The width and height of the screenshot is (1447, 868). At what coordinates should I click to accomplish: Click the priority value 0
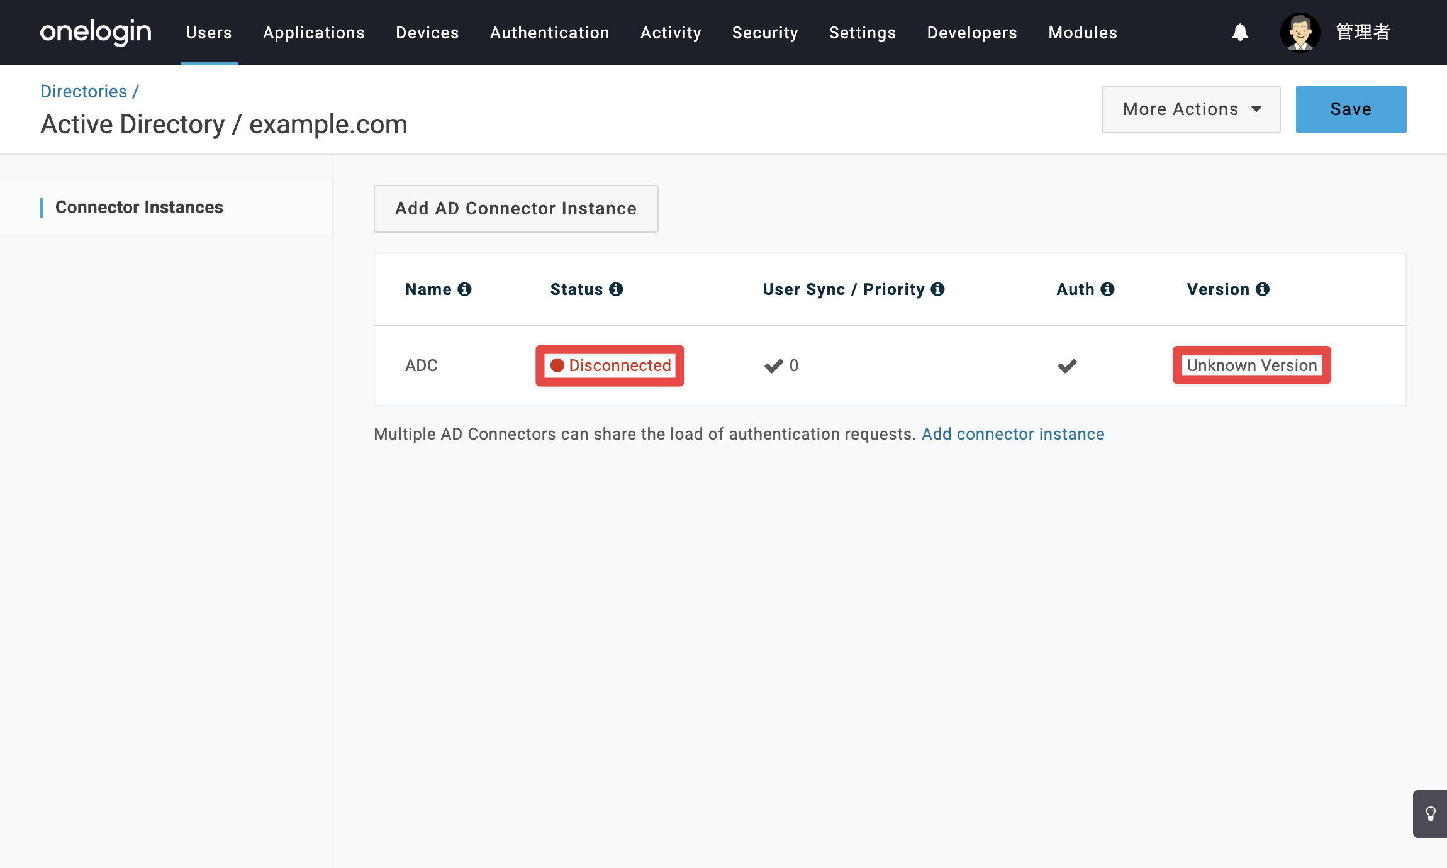[794, 366]
